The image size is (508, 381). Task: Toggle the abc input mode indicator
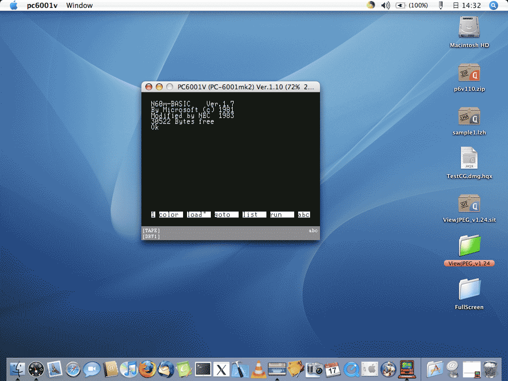(313, 230)
